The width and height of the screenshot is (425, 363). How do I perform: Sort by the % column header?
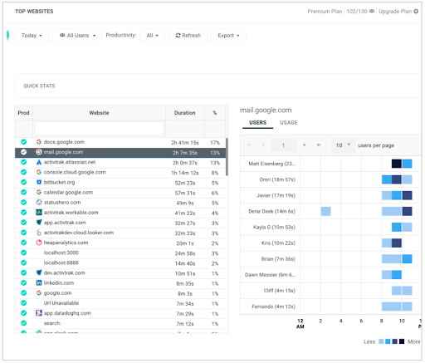(215, 113)
